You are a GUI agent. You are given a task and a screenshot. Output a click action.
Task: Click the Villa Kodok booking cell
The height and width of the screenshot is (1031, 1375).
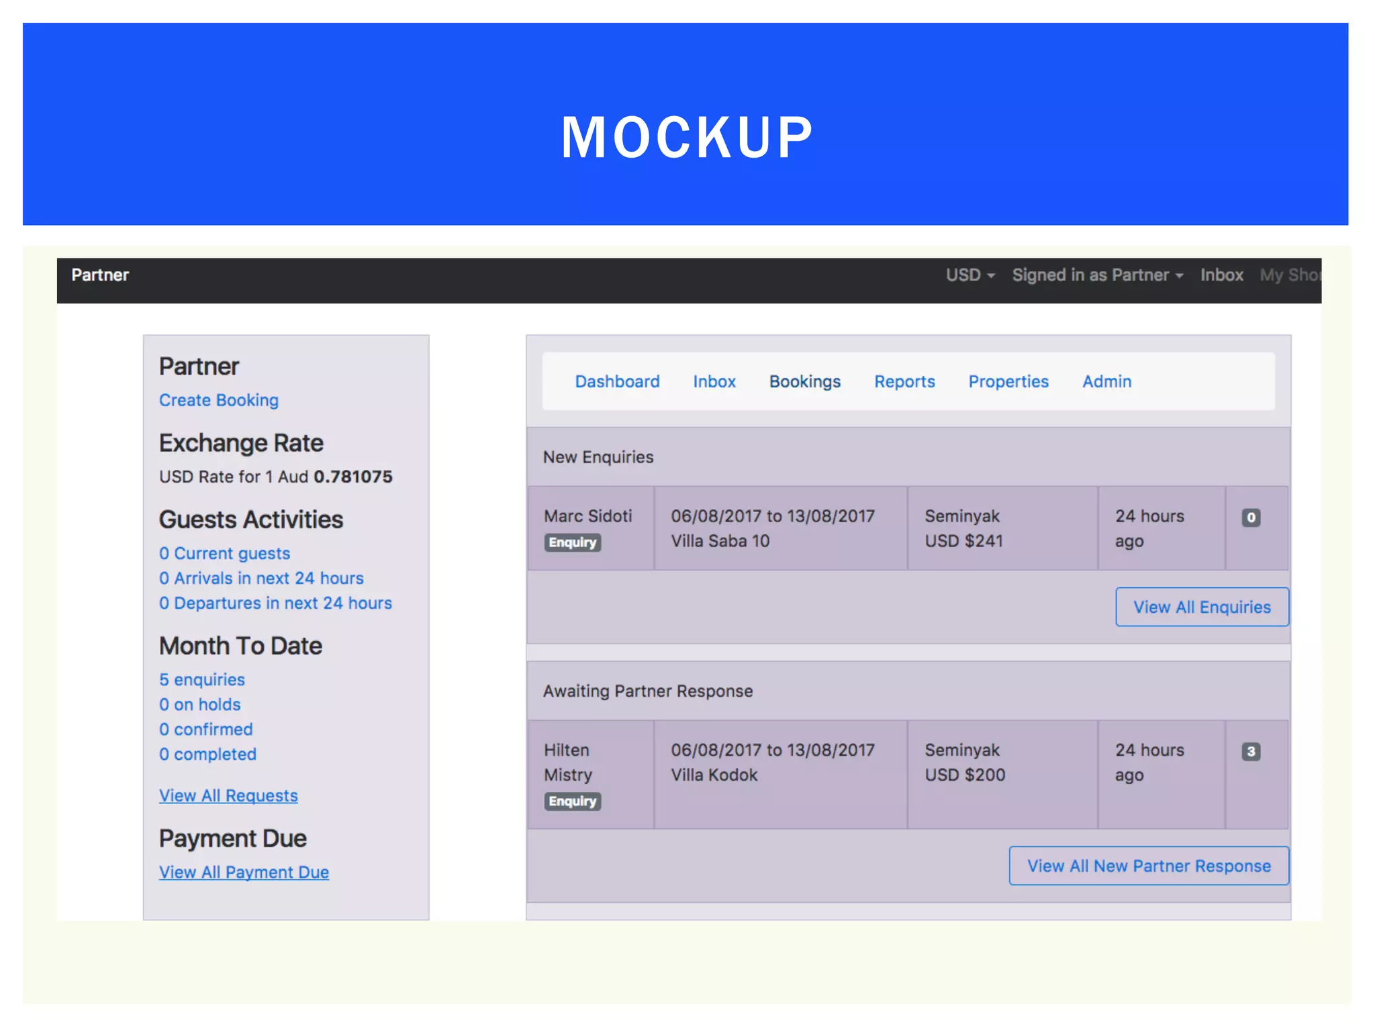pos(781,775)
